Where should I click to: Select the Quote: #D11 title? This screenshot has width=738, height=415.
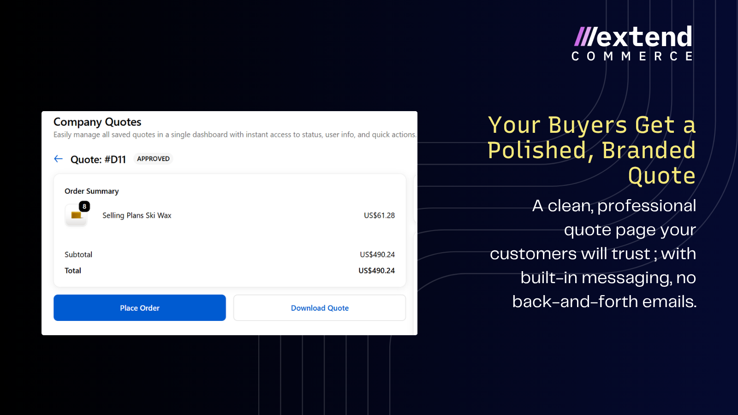[98, 160]
